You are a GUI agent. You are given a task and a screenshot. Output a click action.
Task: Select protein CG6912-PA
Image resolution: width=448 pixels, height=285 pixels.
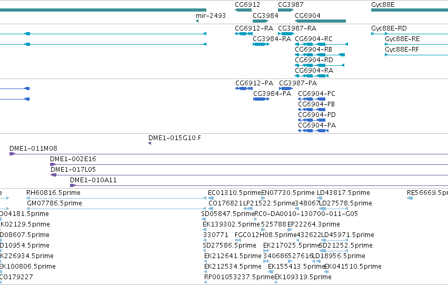pos(254,83)
